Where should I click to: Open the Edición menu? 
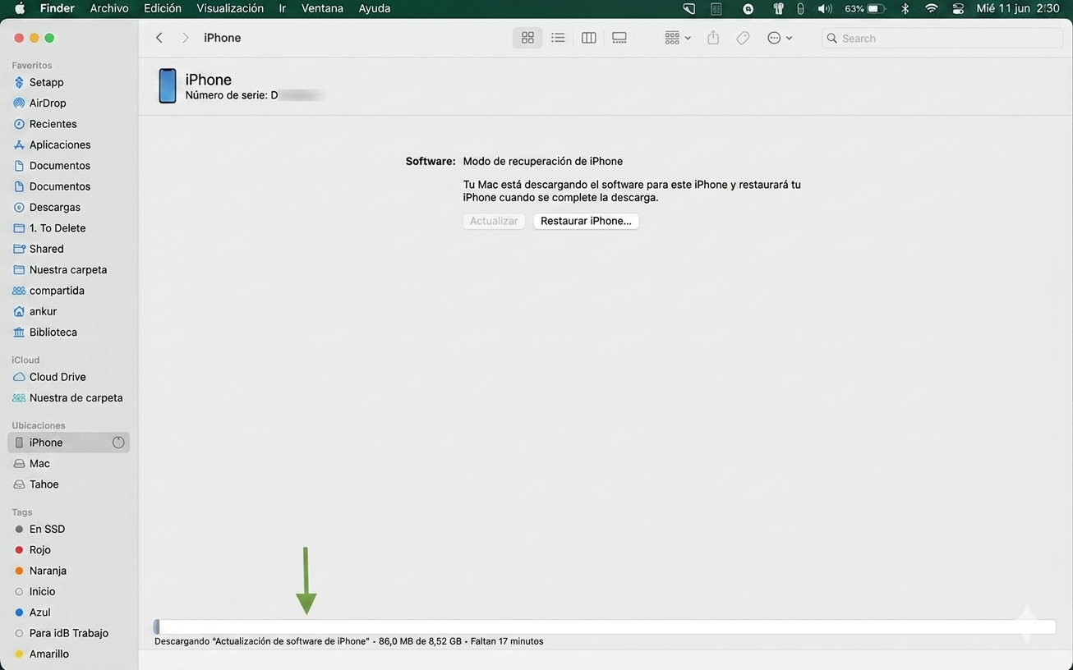click(x=163, y=8)
